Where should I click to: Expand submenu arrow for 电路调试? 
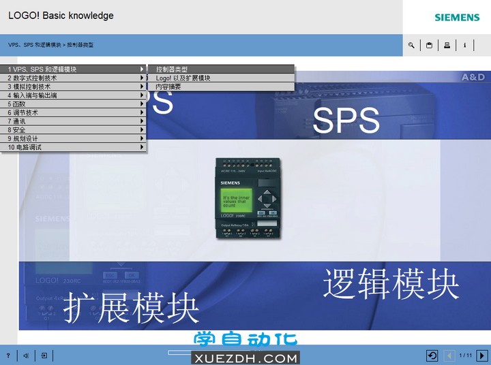click(142, 147)
